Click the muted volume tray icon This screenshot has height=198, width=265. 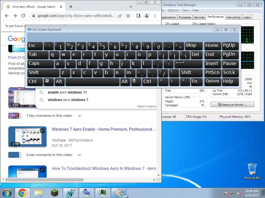coord(239,193)
